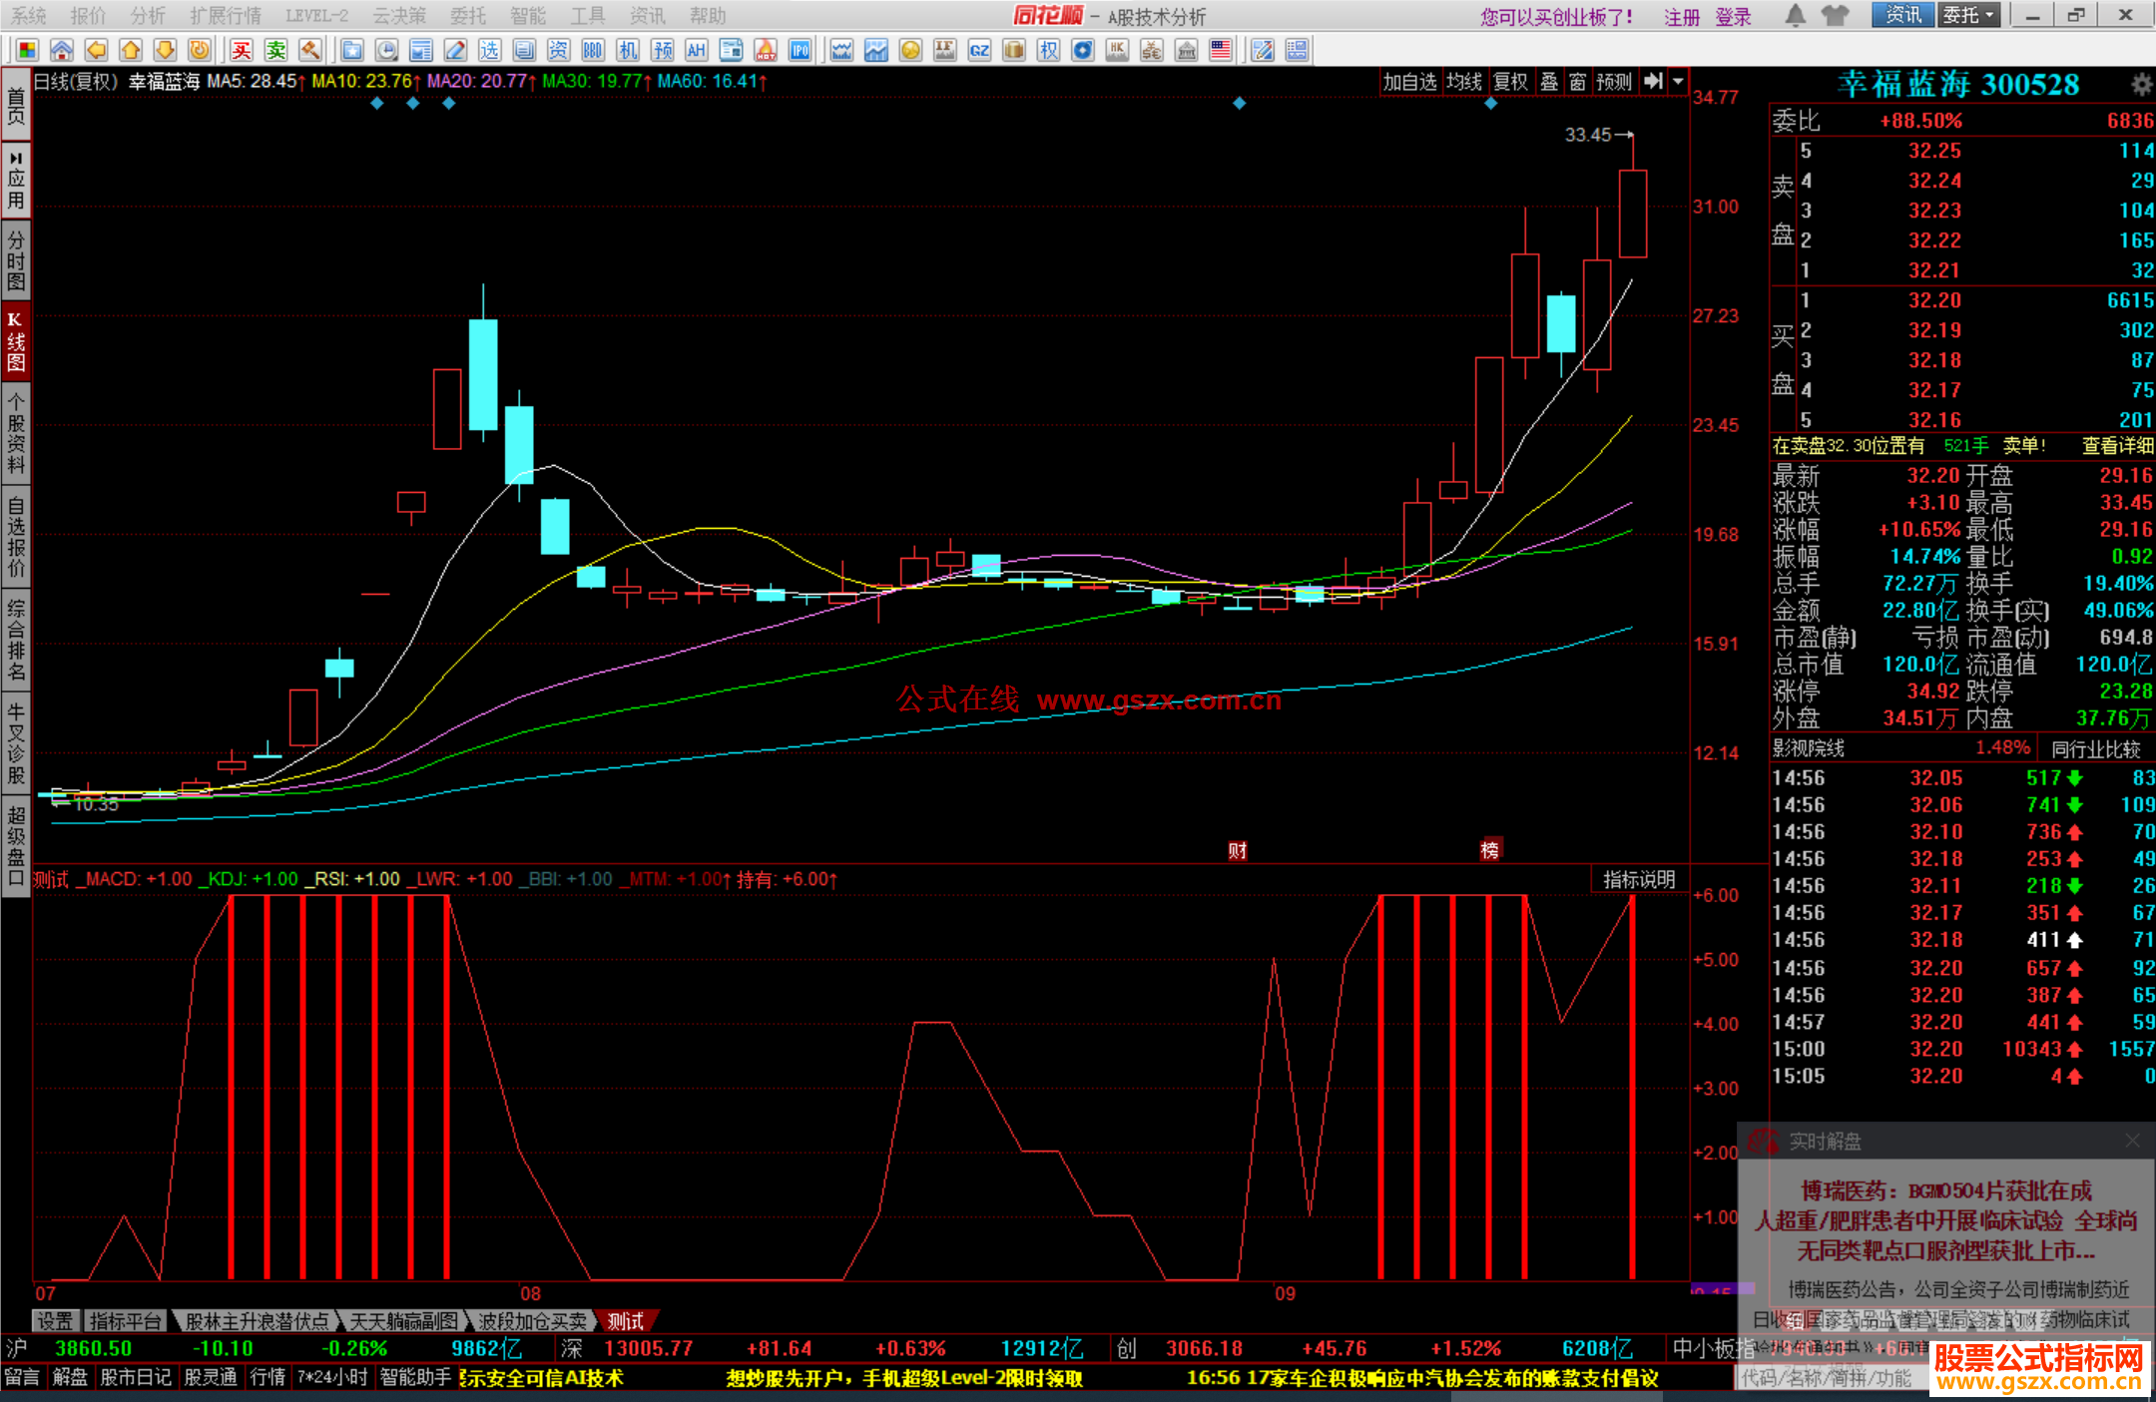Select the 天天躺赢副图 indicator tab

(x=403, y=1321)
